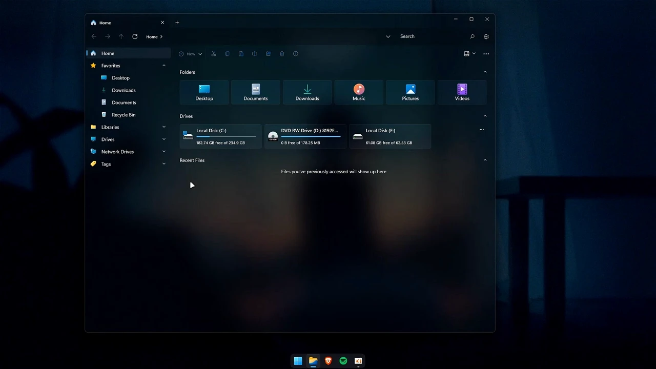Viewport: 656px width, 369px height.
Task: Paste using the Paste toolbar icon
Action: [241, 53]
